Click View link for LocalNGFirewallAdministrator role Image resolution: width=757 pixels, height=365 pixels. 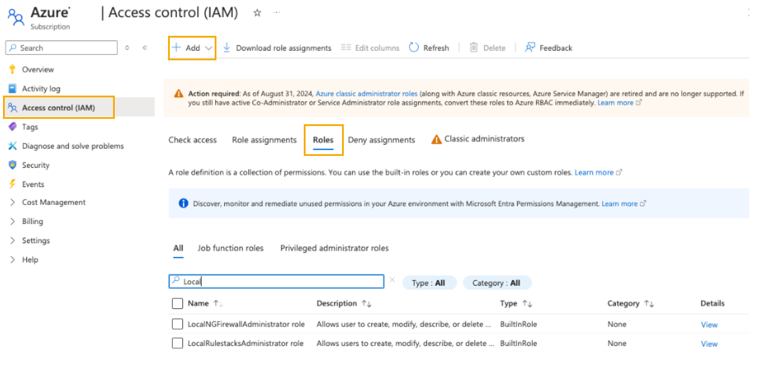[x=709, y=325]
